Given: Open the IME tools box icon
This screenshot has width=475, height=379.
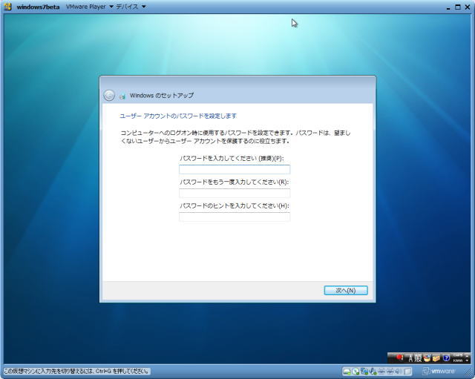Looking at the screenshot, I should [436, 358].
